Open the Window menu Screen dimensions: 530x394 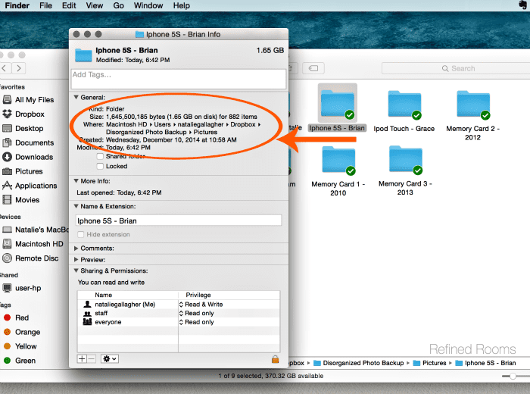148,6
